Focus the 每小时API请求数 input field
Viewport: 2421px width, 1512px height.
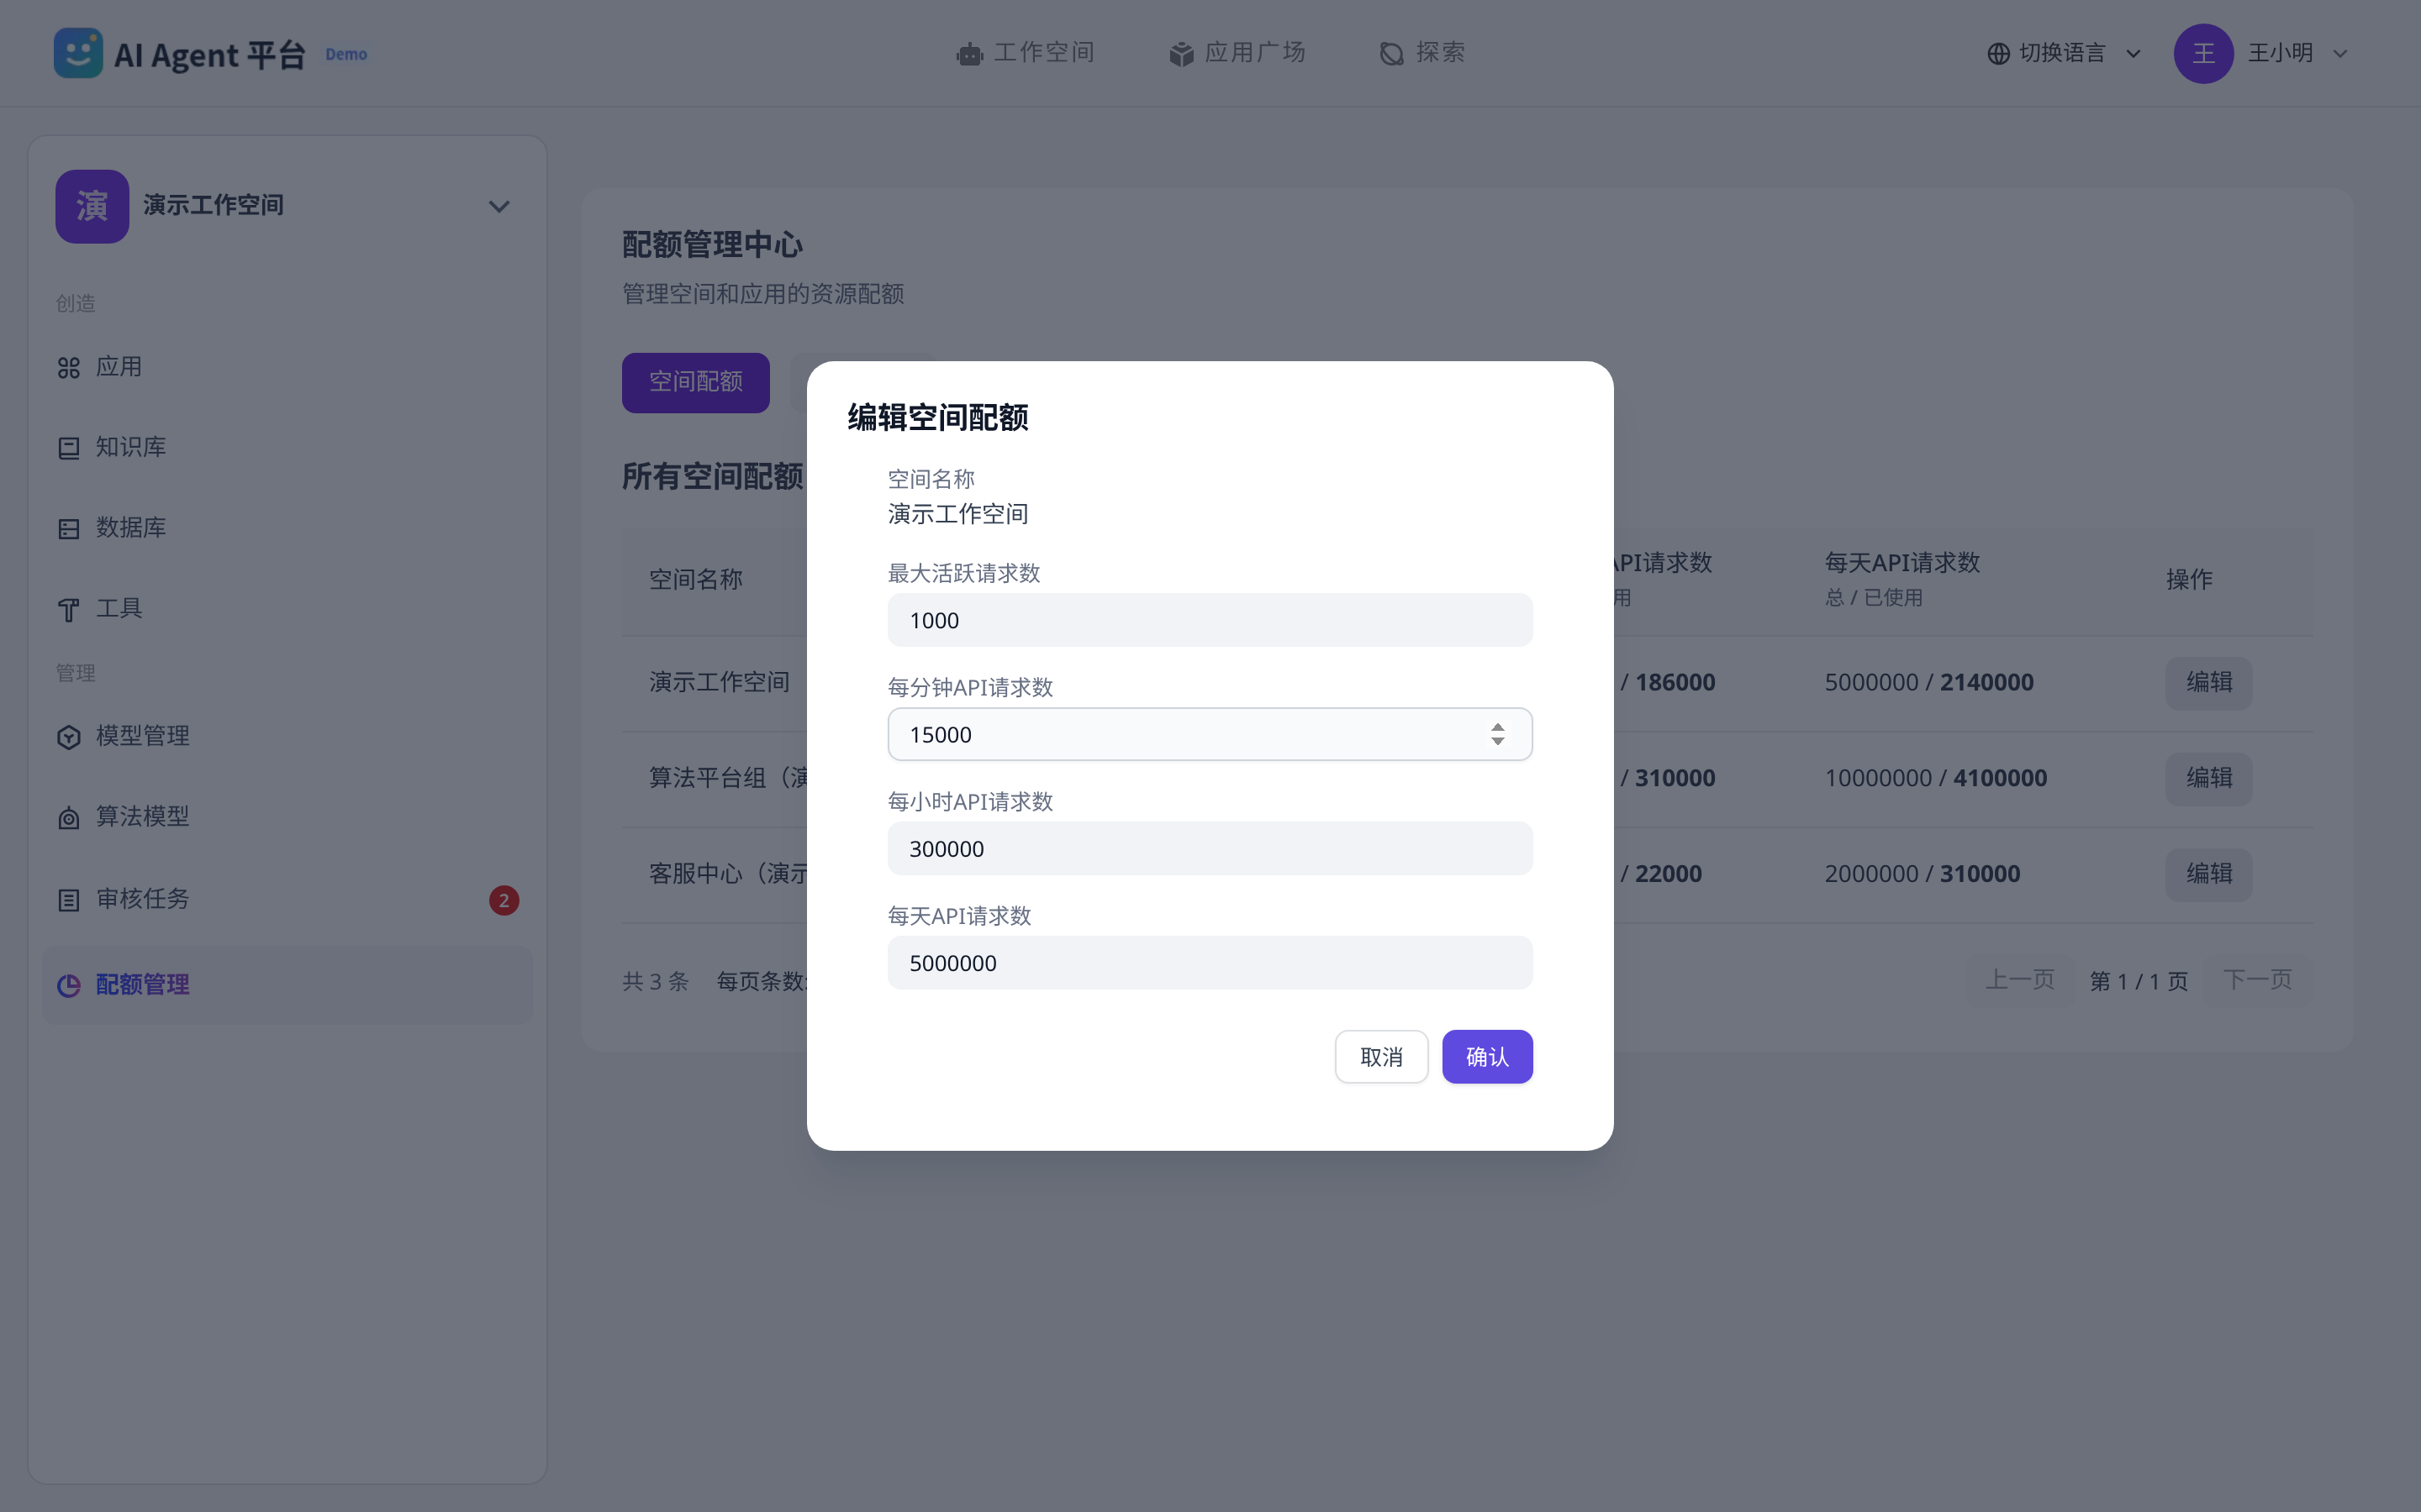(x=1210, y=848)
